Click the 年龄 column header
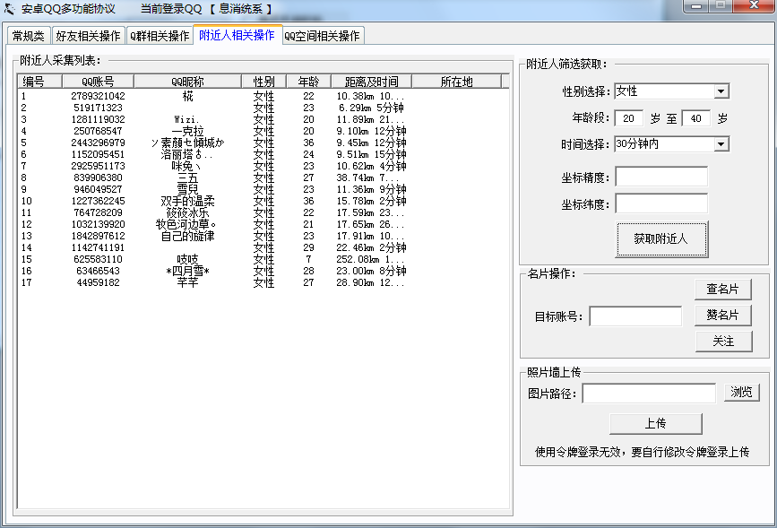Image resolution: width=777 pixels, height=528 pixels. click(308, 82)
